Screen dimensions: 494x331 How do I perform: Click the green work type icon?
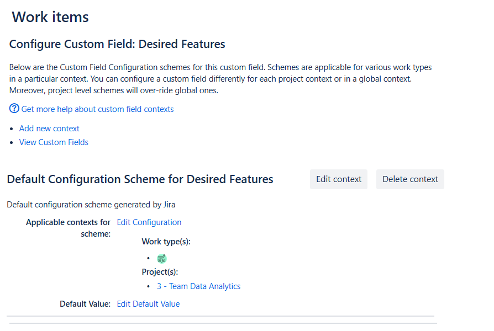click(x=161, y=258)
